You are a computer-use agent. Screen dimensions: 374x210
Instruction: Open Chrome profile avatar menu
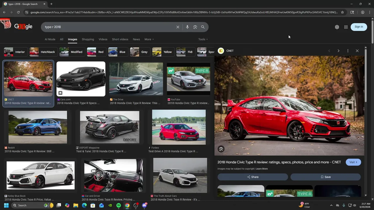363,12
